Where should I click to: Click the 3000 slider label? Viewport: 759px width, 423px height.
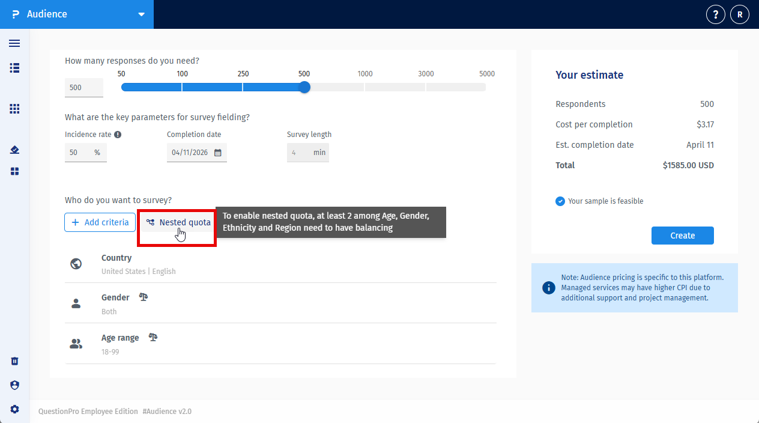(x=426, y=74)
